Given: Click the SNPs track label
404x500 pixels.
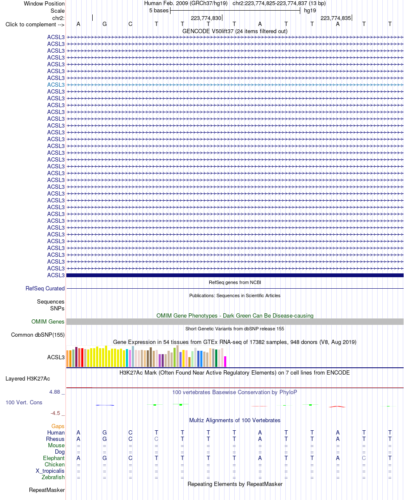Looking at the screenshot, I should pos(57,308).
